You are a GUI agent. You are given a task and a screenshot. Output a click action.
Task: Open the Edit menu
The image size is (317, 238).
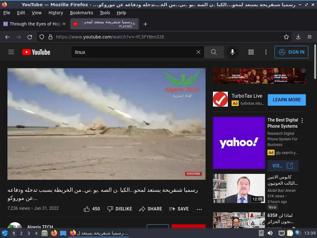tap(21, 13)
